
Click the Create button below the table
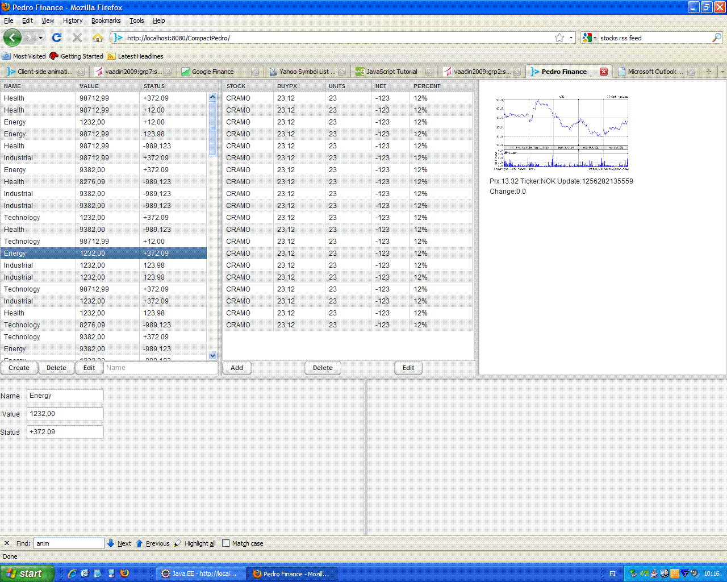19,368
